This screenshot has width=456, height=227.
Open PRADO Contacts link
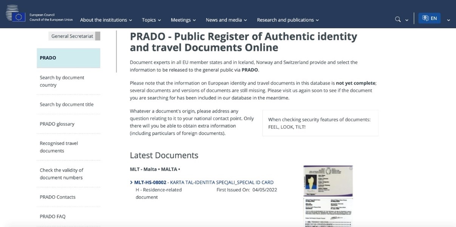57,197
